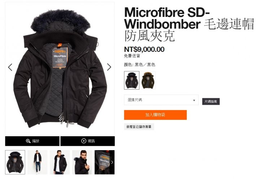Select the black/black color swatch
Image resolution: width=260 pixels, height=180 pixels.
pos(132,80)
